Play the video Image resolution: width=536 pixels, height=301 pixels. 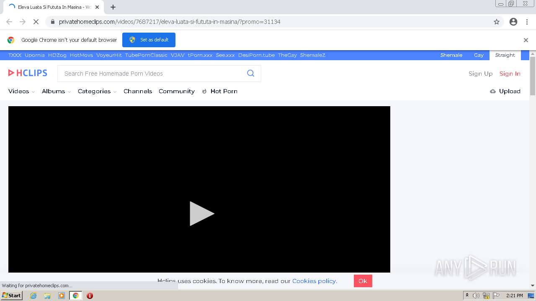tap(201, 214)
